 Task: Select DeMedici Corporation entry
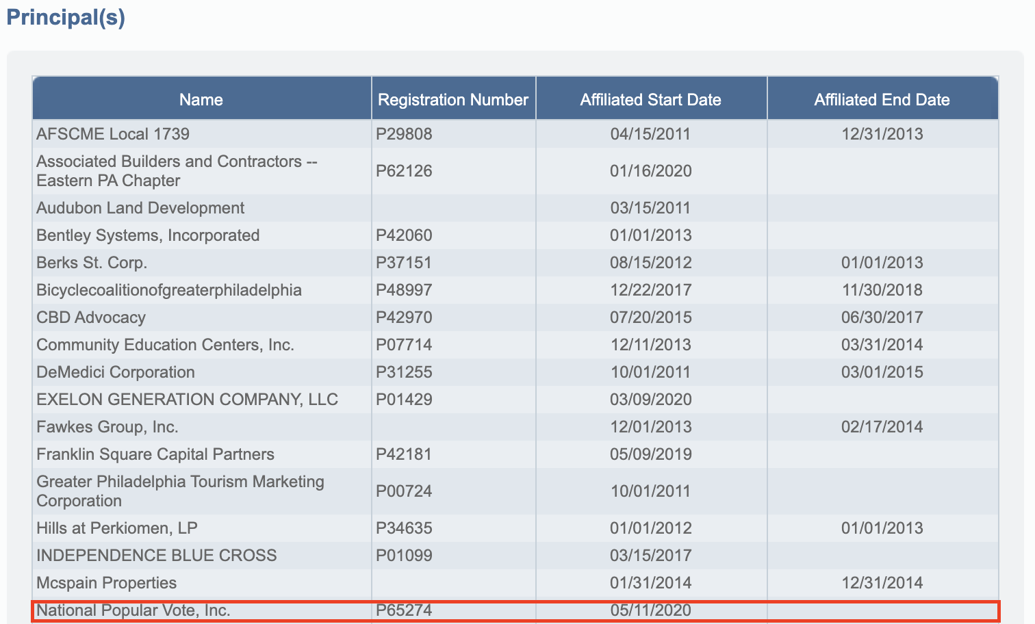coord(116,372)
